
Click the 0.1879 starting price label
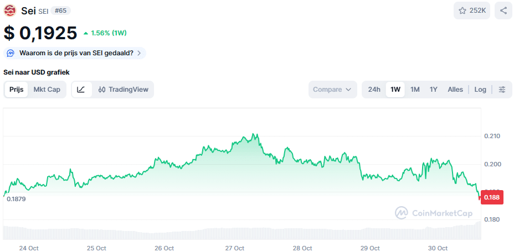16,199
